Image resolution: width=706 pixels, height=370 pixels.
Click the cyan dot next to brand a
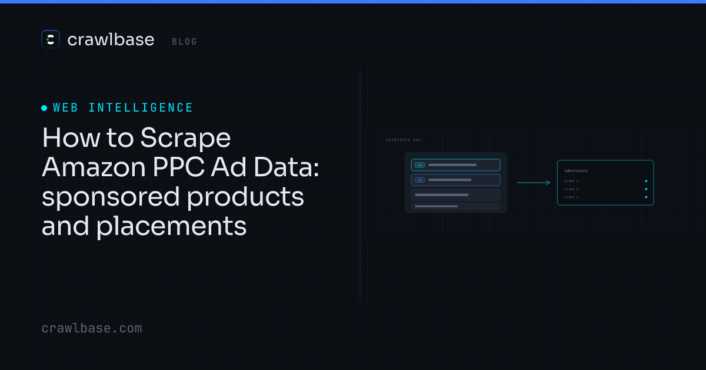coord(646,181)
